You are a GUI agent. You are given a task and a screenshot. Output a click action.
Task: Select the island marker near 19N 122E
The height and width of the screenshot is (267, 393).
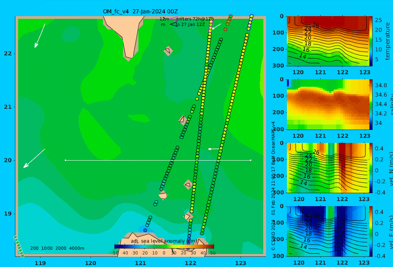(188, 216)
